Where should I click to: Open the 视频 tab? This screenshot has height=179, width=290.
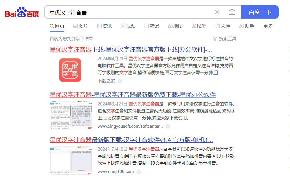[128, 26]
